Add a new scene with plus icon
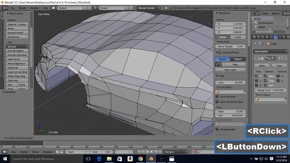290x163 pixels. pyautogui.click(x=127, y=8)
